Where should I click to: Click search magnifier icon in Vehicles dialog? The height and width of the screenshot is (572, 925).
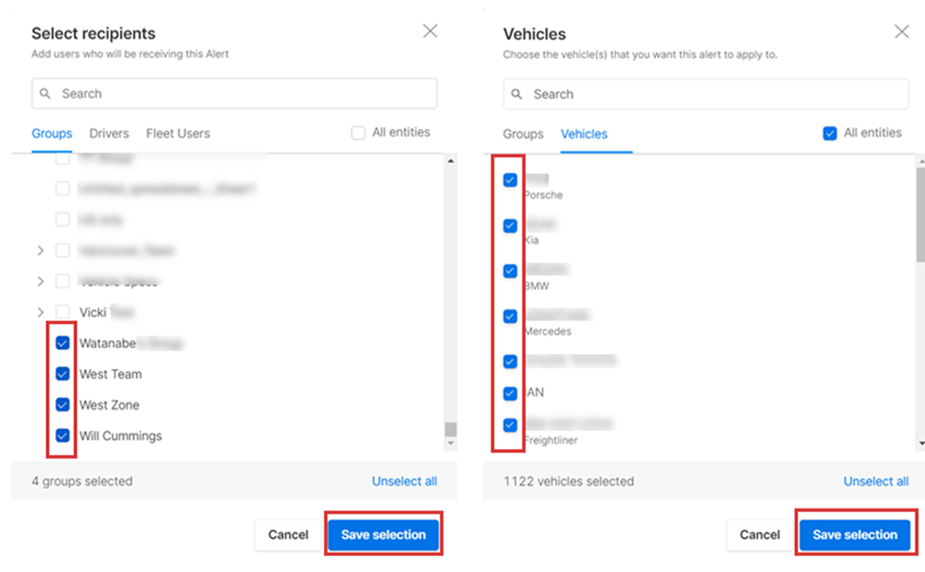[x=517, y=94]
